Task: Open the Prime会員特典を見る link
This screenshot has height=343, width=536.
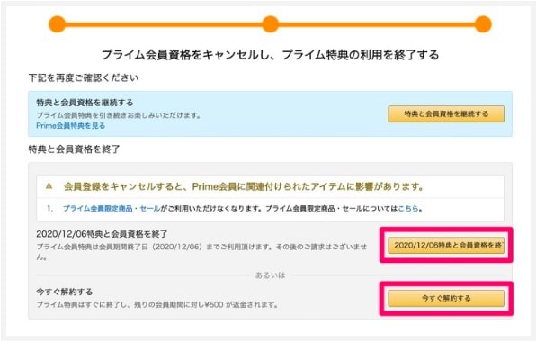Action: (x=71, y=126)
